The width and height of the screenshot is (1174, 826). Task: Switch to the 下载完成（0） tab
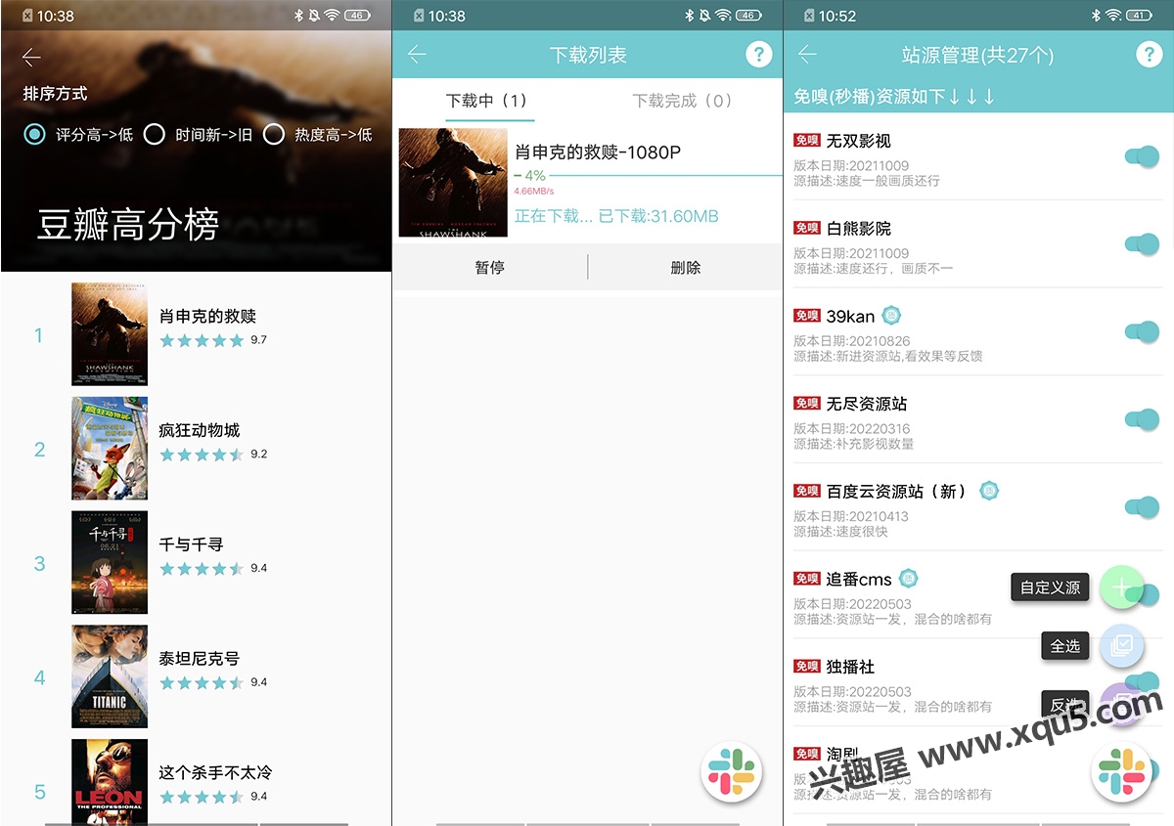682,101
